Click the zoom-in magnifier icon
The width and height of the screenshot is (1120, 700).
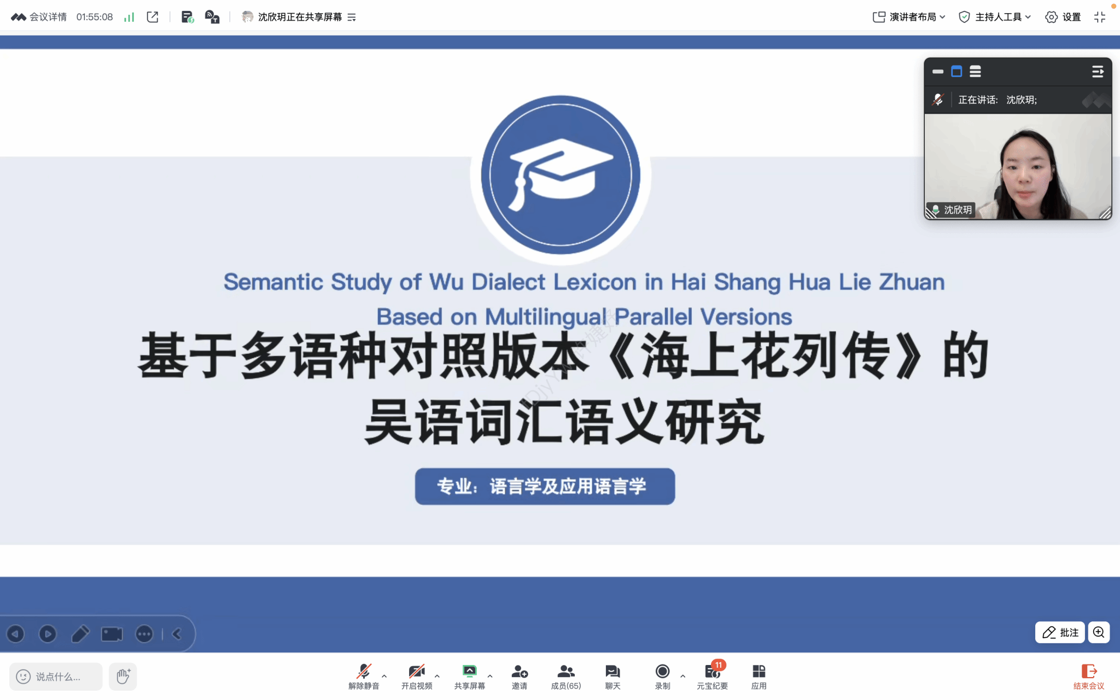click(1098, 633)
